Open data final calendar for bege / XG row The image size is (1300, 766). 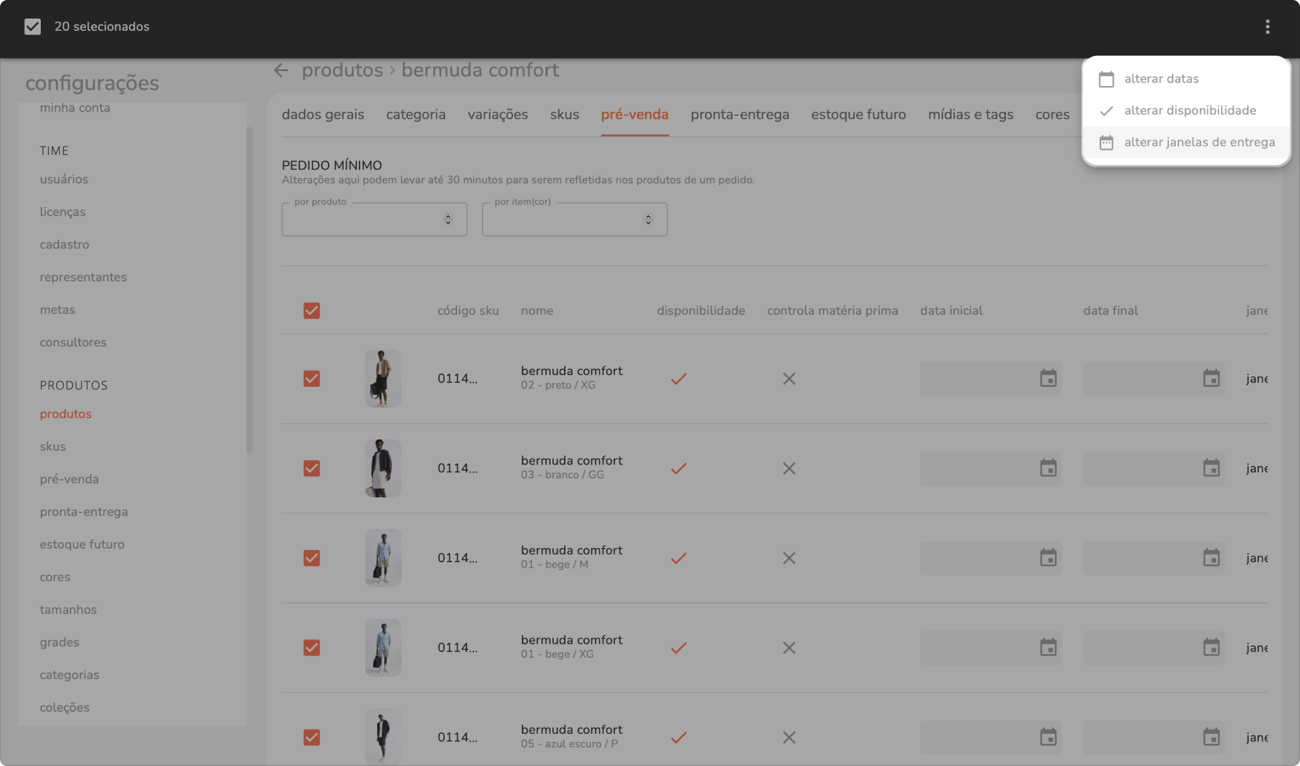[x=1211, y=647]
